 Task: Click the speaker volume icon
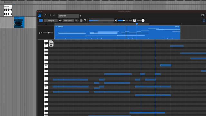point(116,21)
